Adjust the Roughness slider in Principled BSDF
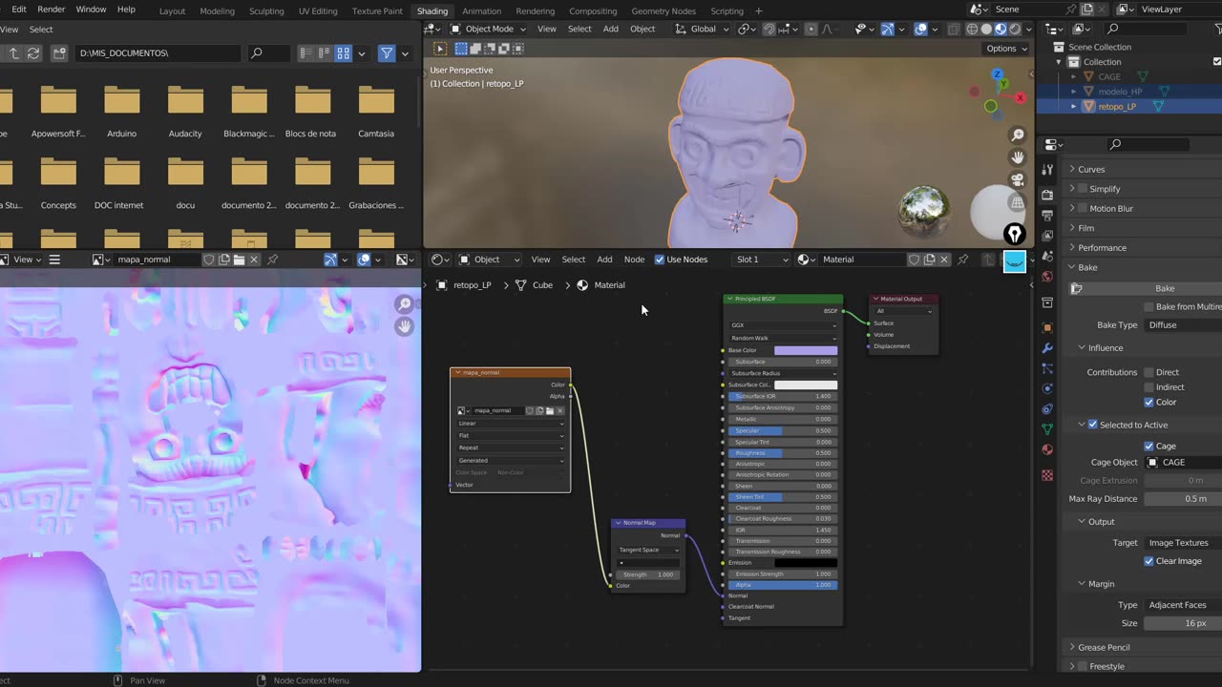 pyautogui.click(x=783, y=453)
